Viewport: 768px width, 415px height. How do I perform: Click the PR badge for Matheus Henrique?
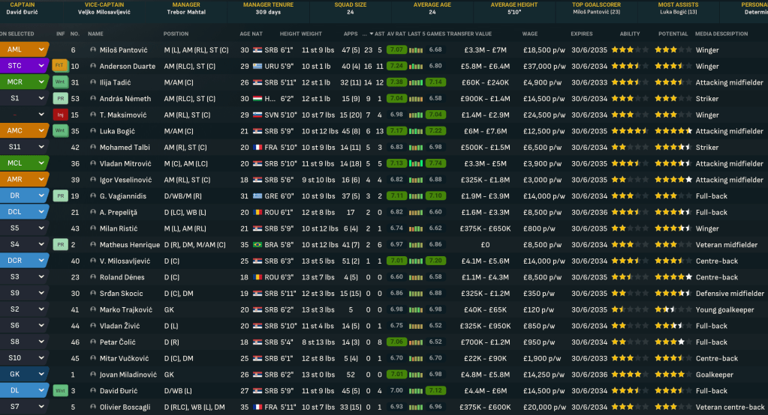(x=61, y=244)
